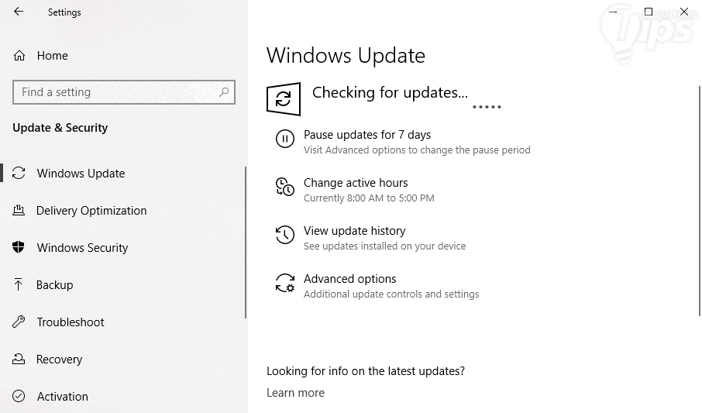Click the active hours clock icon
The image size is (702, 413).
point(285,188)
